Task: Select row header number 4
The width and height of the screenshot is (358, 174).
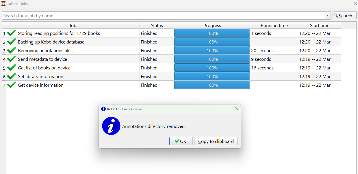Action: pyautogui.click(x=4, y=59)
